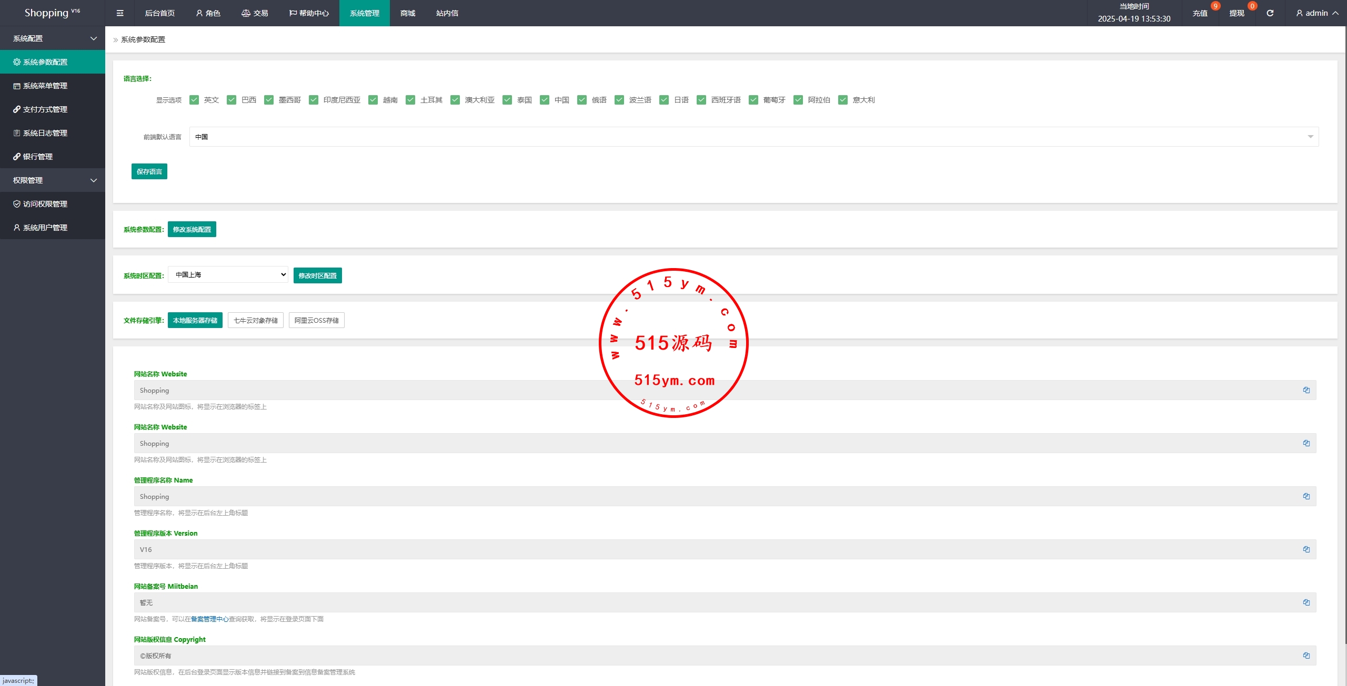This screenshot has height=686, width=1347.
Task: Open 银行管理 sidebar item
Action: coord(38,157)
